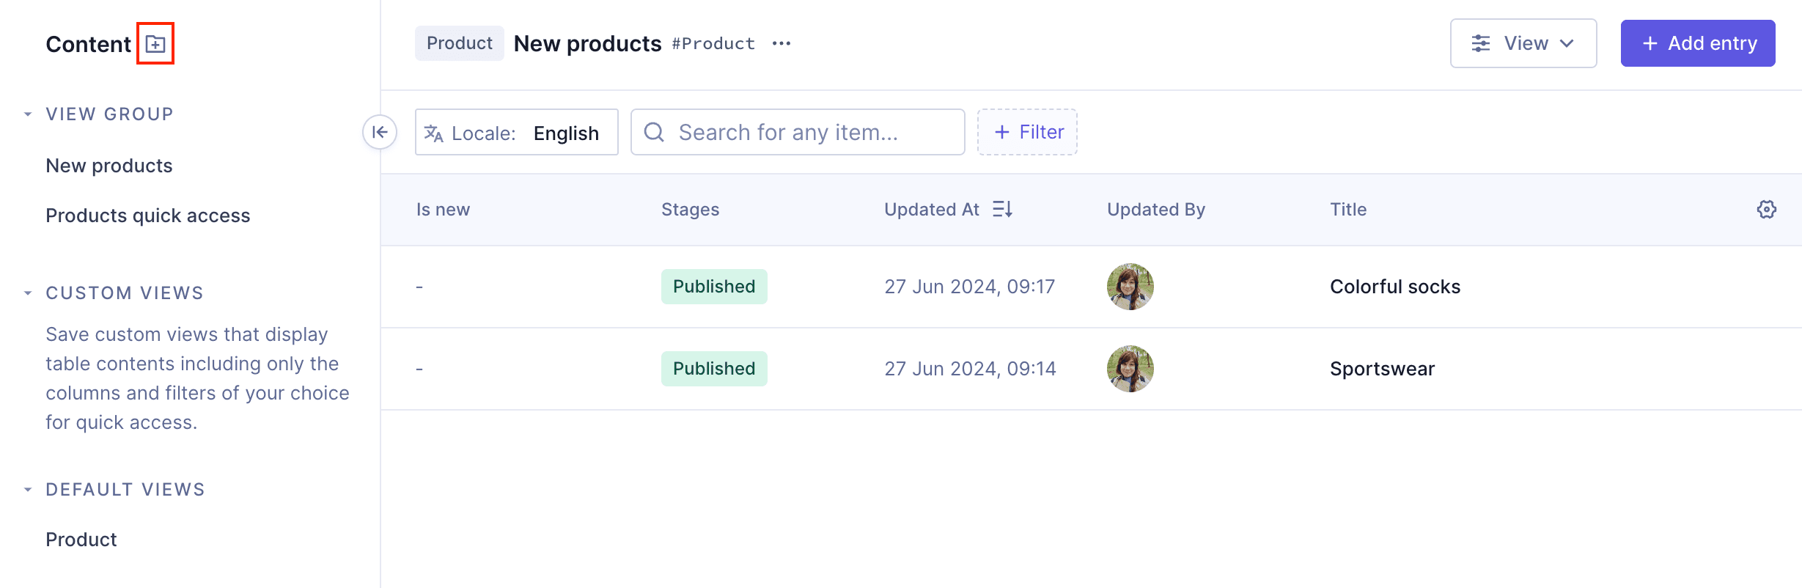This screenshot has height=588, width=1802.
Task: Click the locale translation icon
Action: 433,133
